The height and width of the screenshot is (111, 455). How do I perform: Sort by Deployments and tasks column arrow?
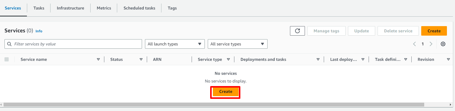[318, 59]
